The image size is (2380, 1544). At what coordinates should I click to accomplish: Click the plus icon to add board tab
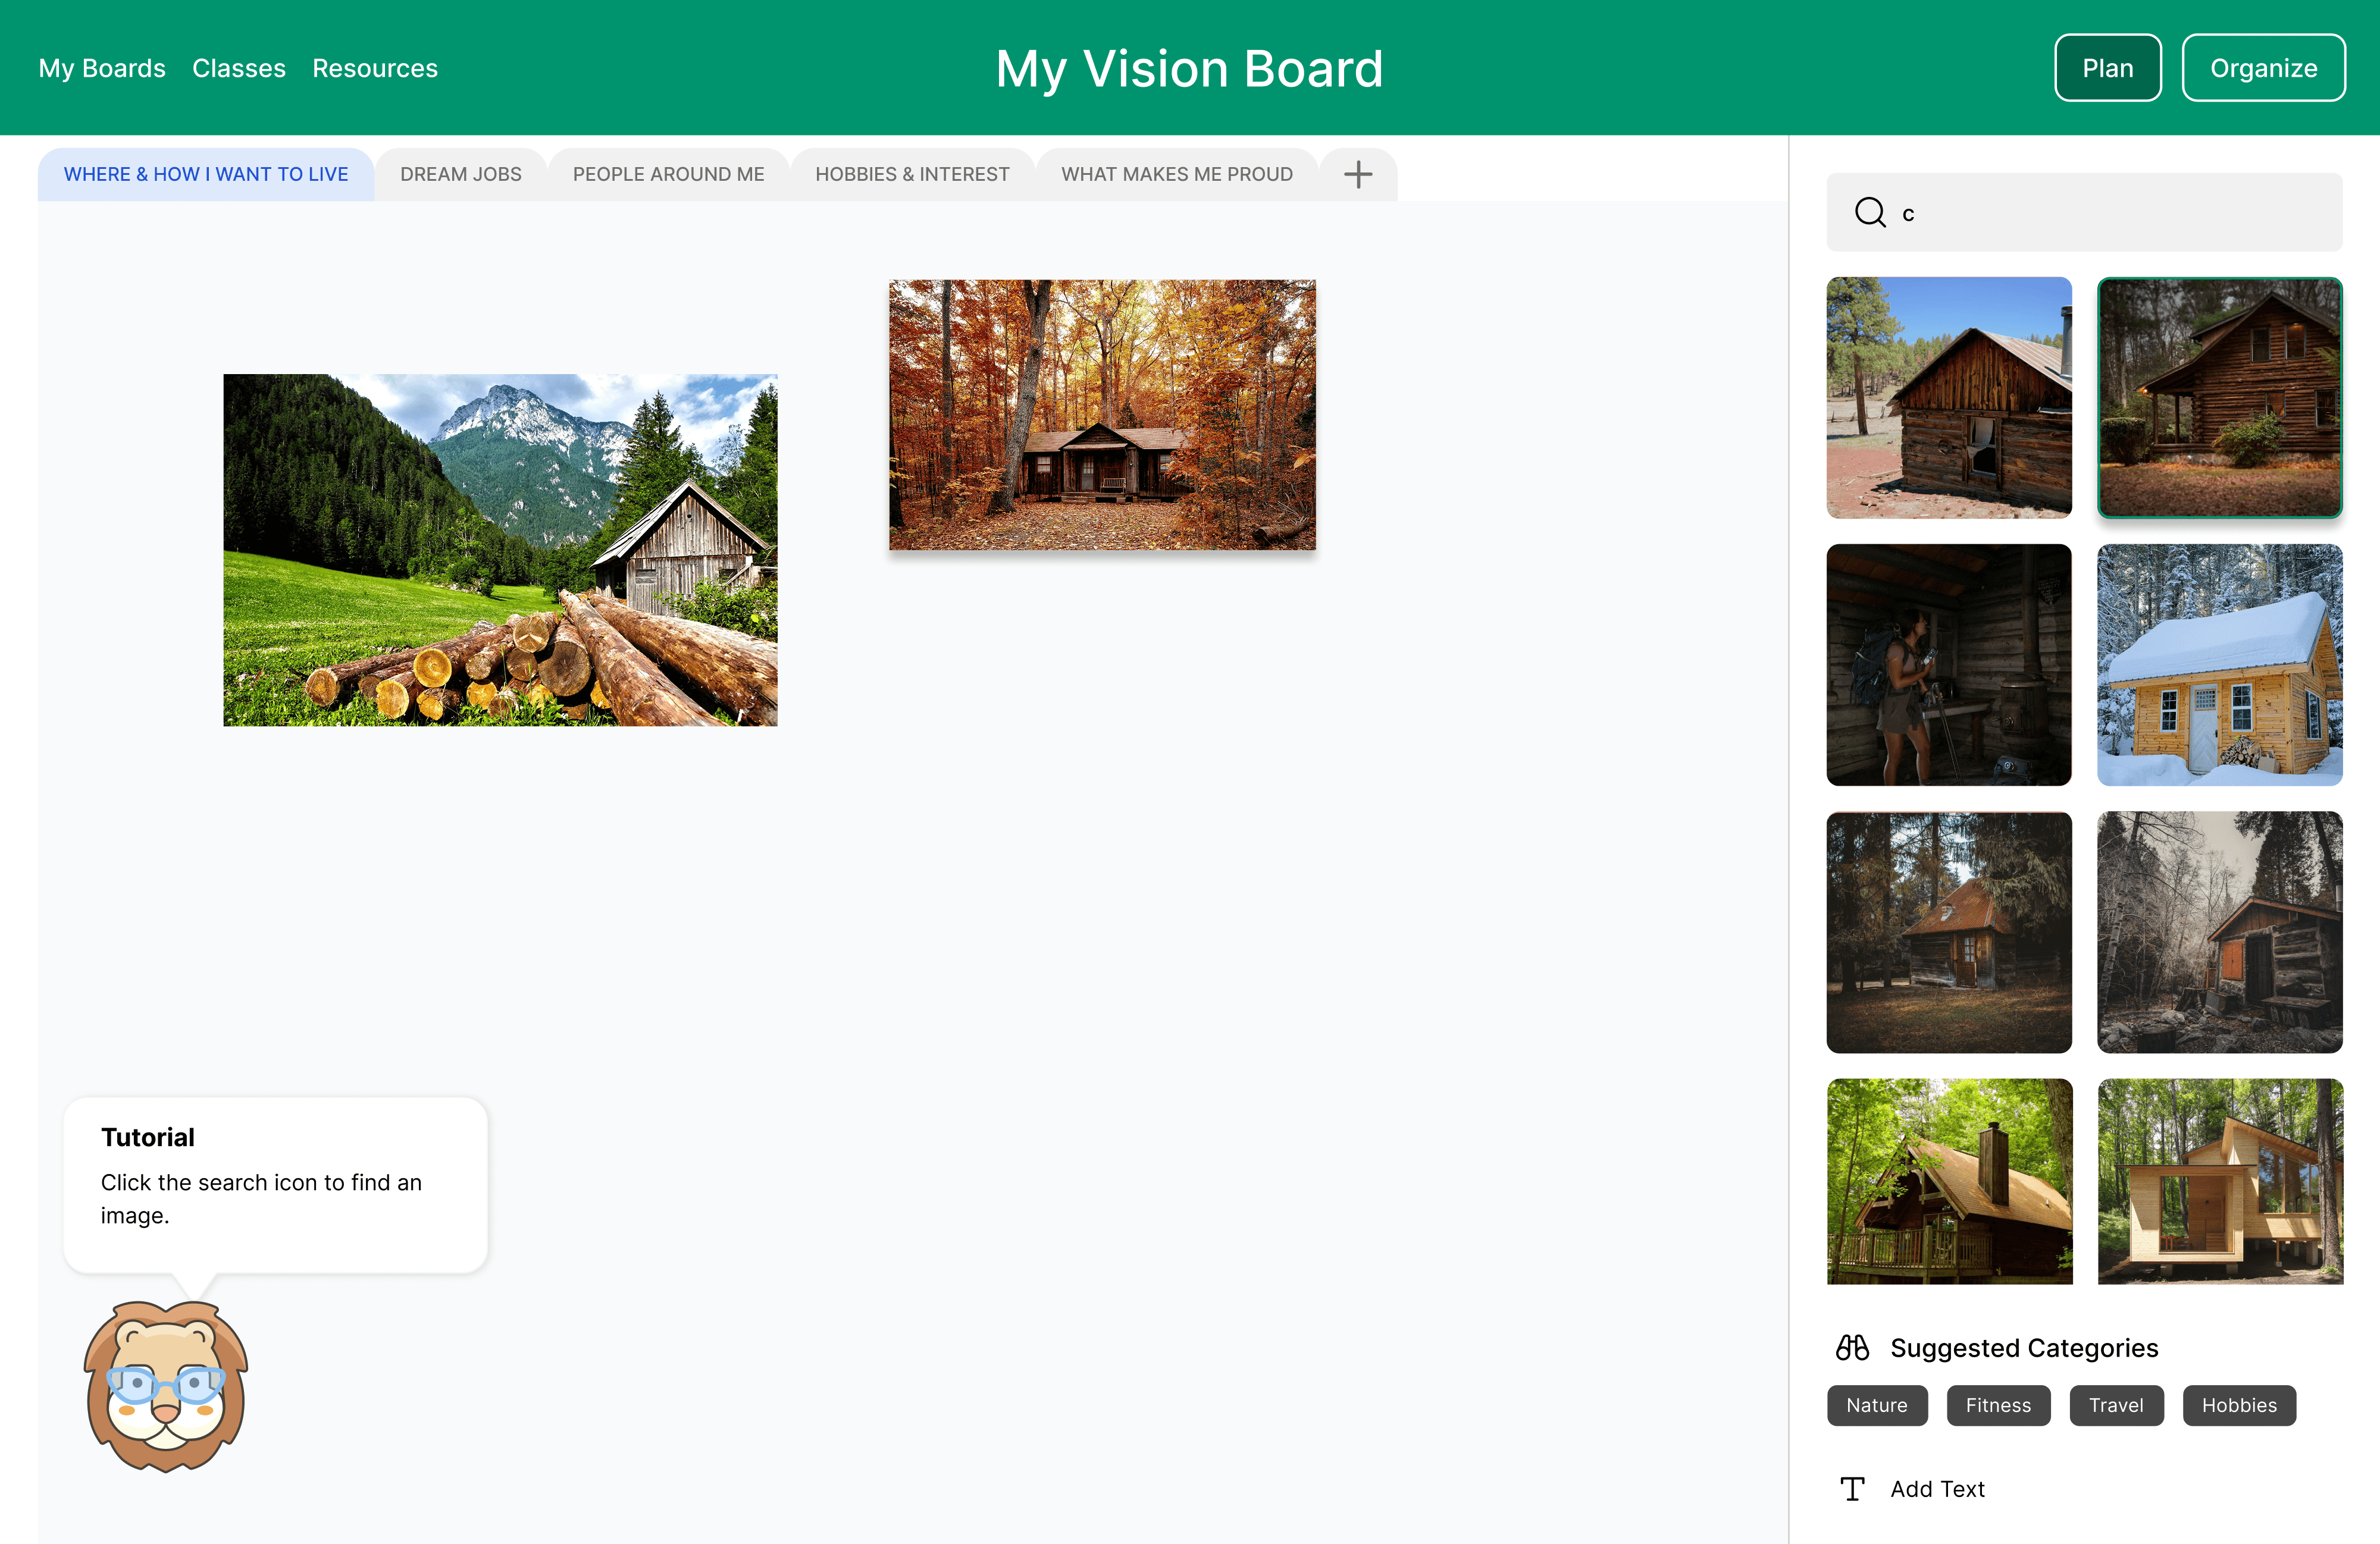coord(1357,175)
